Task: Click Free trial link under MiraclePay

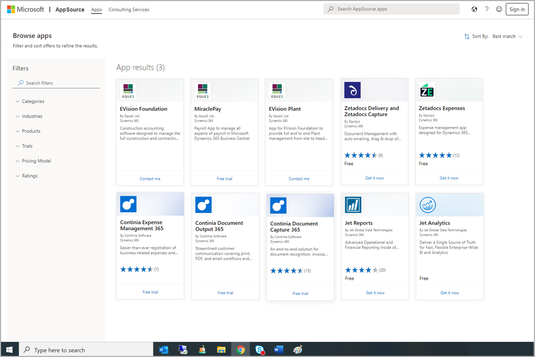Action: pyautogui.click(x=224, y=179)
